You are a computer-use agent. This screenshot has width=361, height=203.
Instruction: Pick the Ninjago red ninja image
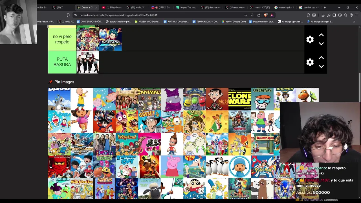coord(59,167)
